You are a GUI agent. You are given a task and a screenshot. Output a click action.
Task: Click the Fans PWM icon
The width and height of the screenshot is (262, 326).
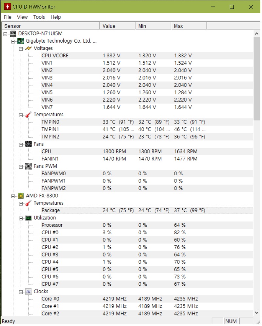click(x=28, y=166)
